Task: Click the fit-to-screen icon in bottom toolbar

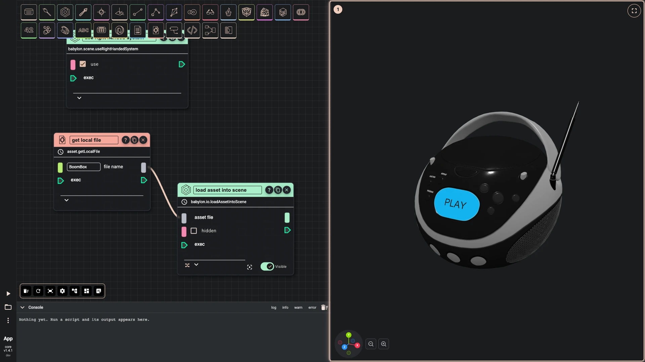Action: pyautogui.click(x=50, y=291)
